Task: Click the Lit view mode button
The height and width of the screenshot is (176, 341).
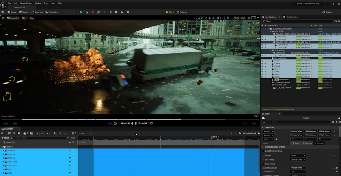Action: [x=24, y=18]
